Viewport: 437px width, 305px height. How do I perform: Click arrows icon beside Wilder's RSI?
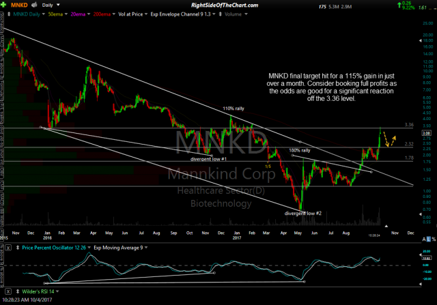tap(18, 291)
